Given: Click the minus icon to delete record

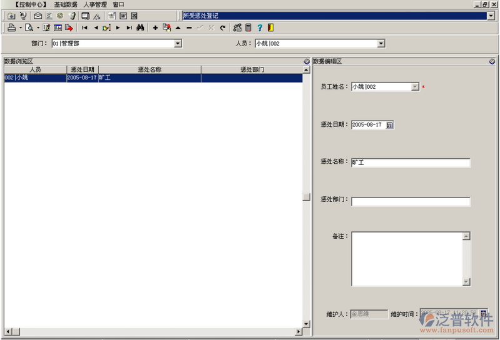Looking at the screenshot, I should (x=189, y=27).
